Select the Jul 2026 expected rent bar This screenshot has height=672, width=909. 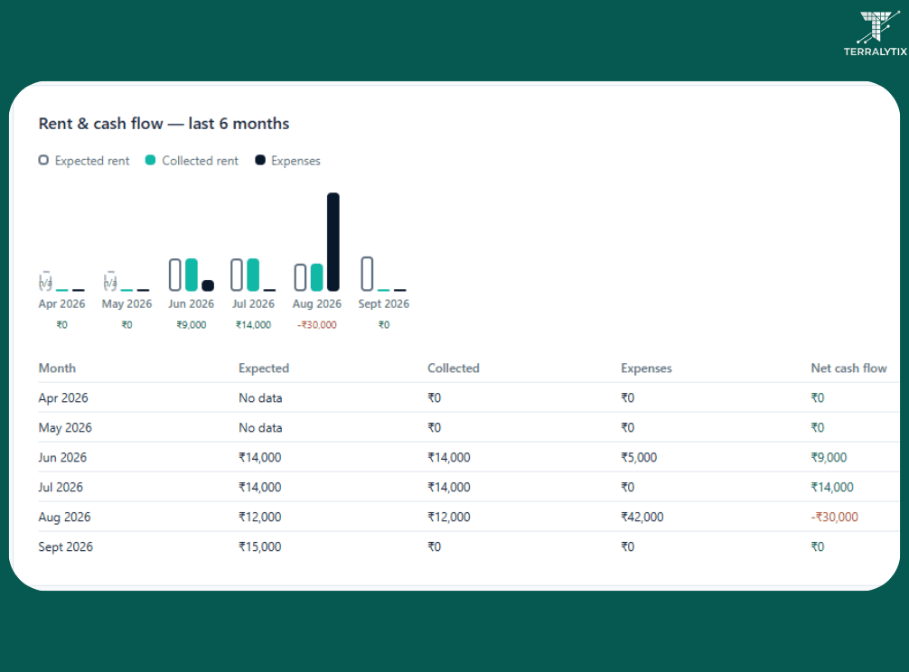237,275
